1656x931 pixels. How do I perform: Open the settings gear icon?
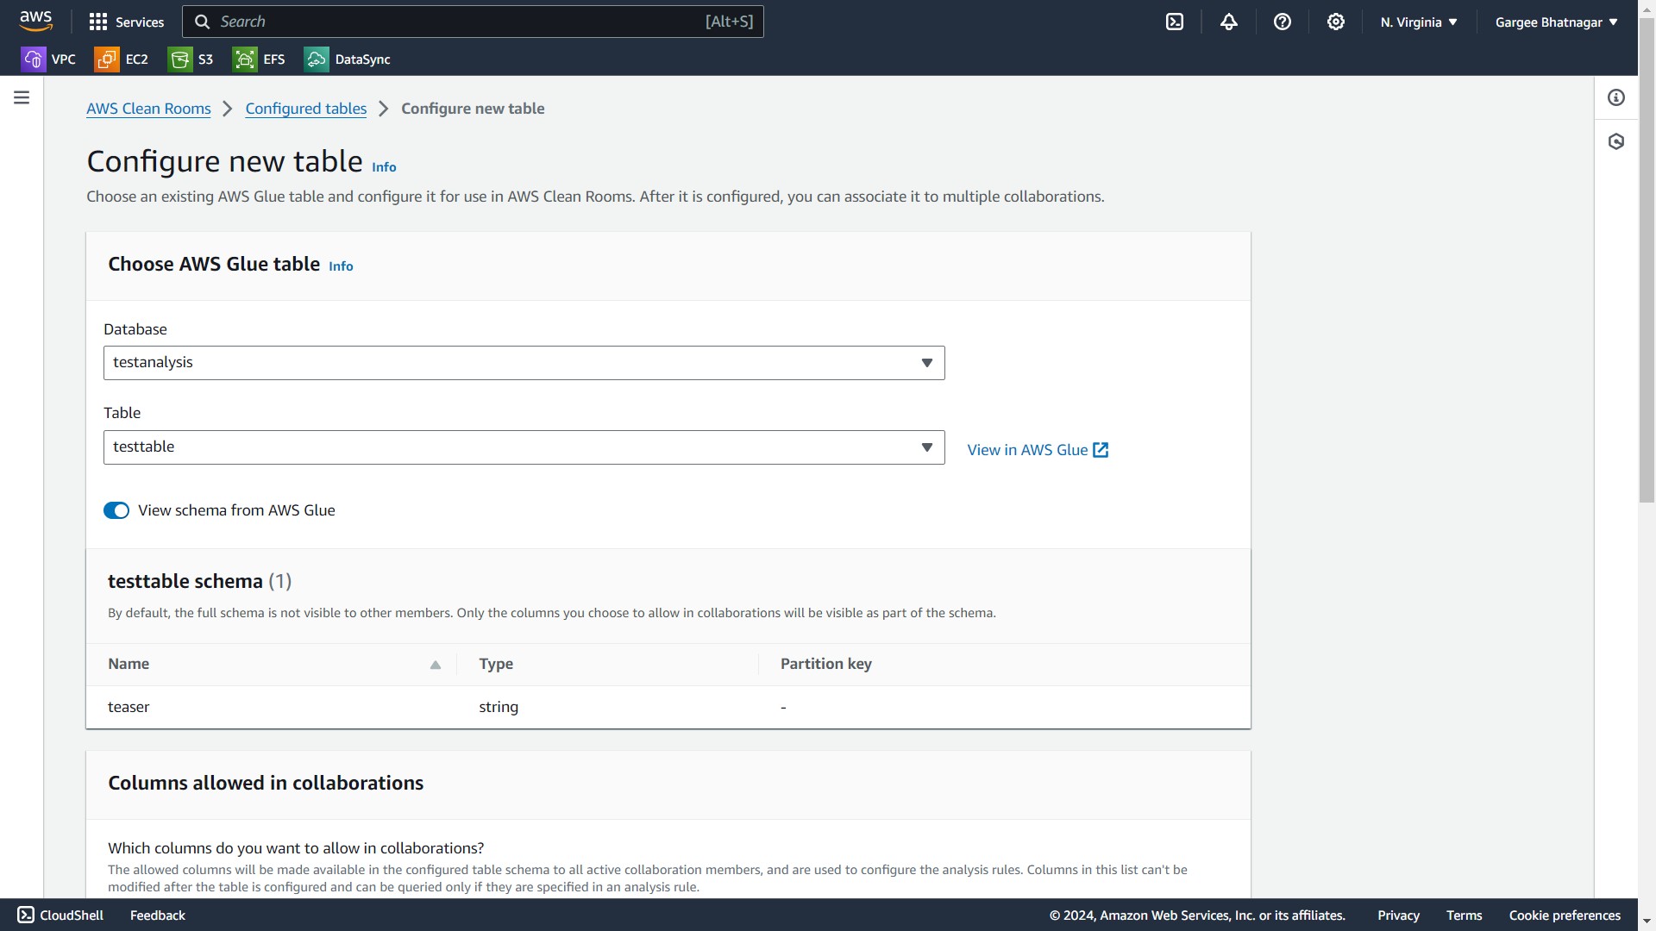1336,22
